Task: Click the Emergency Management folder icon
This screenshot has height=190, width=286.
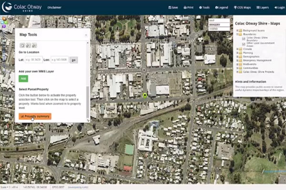Action: click(x=240, y=60)
